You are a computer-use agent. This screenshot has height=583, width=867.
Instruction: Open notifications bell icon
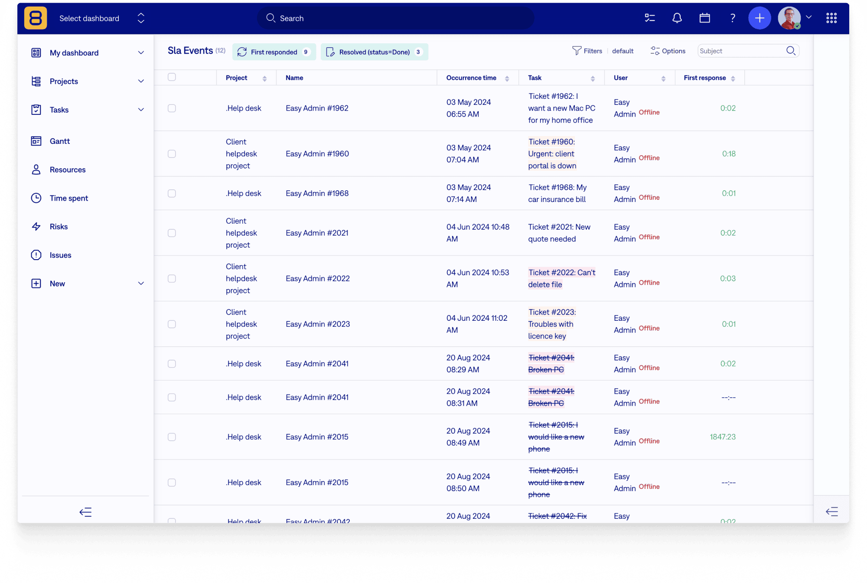[x=677, y=18]
